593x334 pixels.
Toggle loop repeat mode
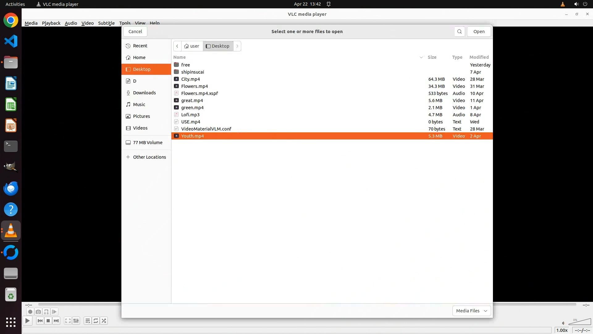tap(96, 321)
